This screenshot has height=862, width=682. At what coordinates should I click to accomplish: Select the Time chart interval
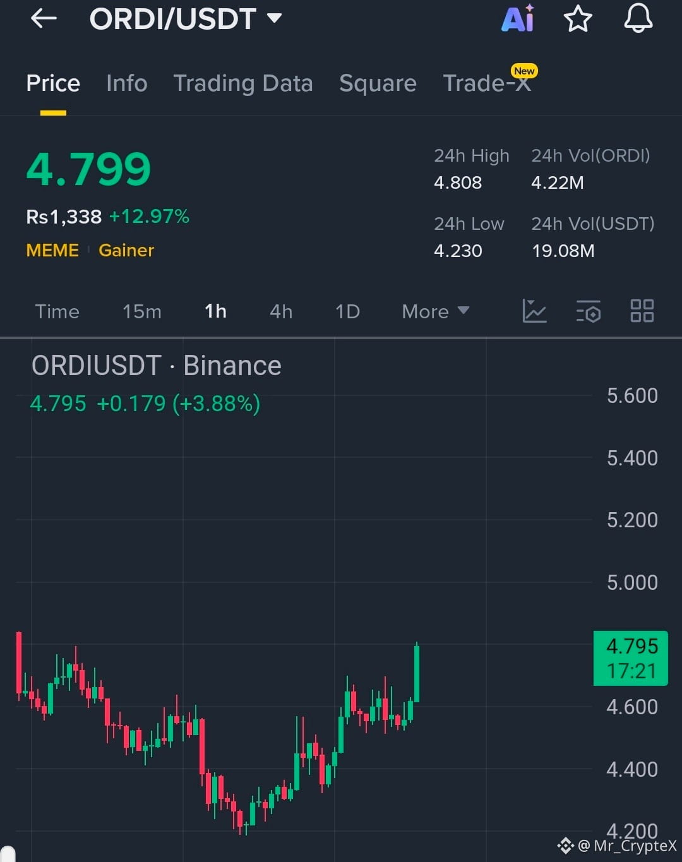tap(57, 311)
